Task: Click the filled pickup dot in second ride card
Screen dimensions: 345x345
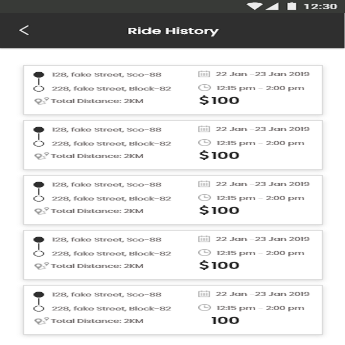Action: [39, 130]
